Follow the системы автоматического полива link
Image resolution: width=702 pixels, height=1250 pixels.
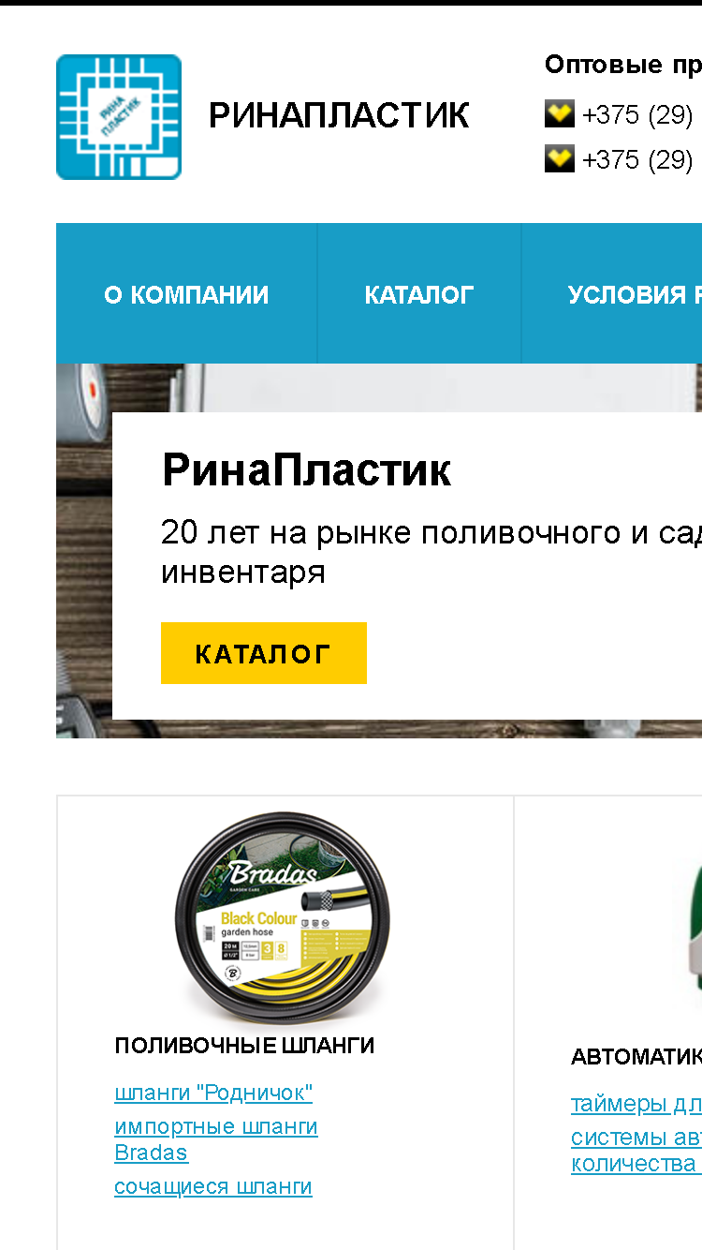click(636, 1151)
